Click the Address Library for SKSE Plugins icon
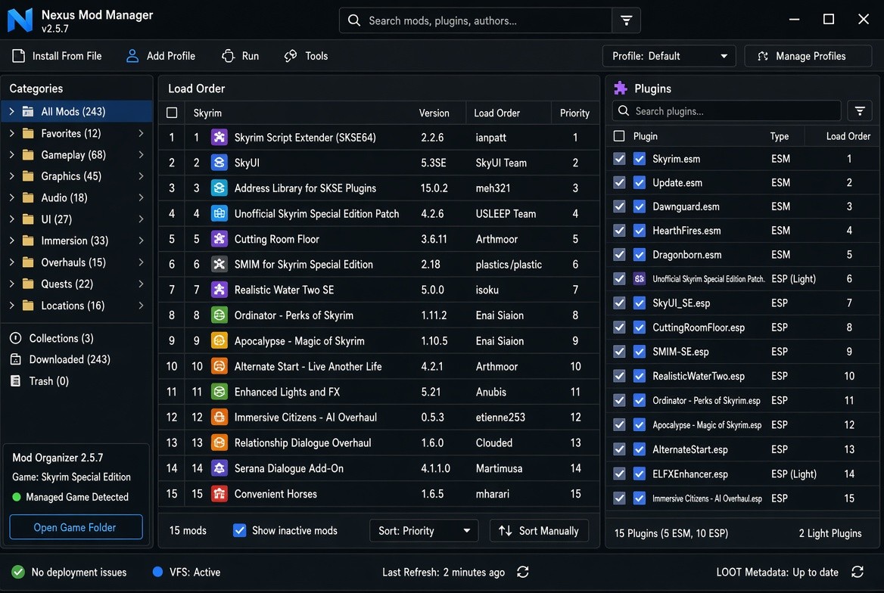The height and width of the screenshot is (593, 884). (219, 188)
